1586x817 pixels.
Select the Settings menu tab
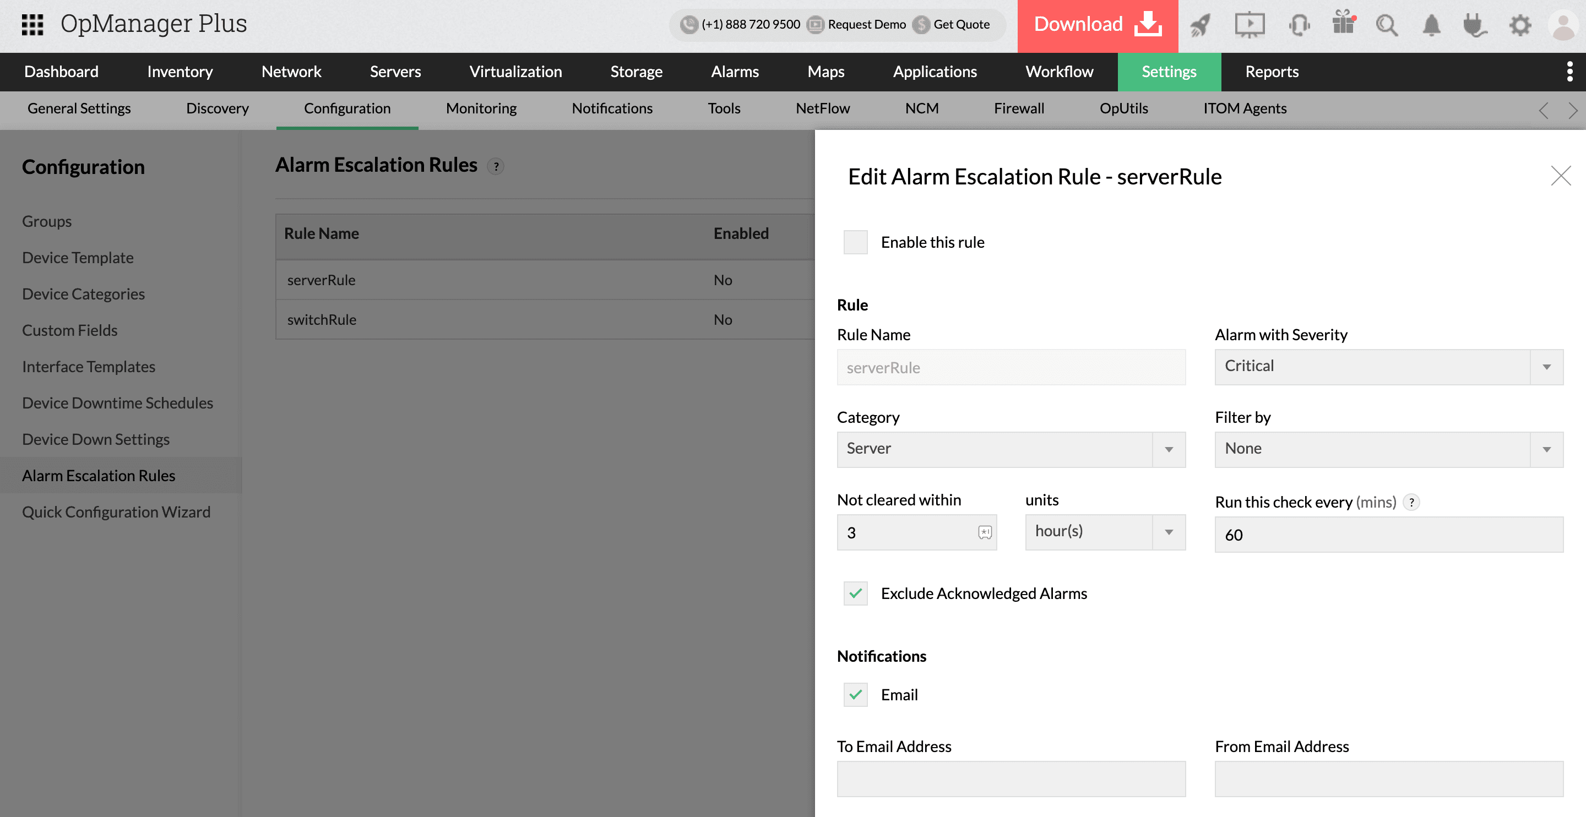(x=1169, y=72)
